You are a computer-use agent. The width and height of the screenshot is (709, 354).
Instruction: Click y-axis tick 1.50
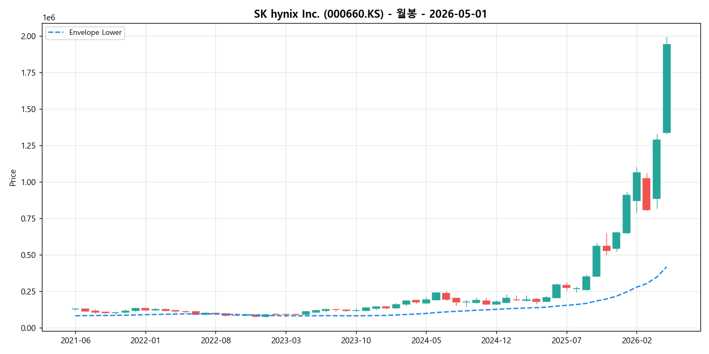pyautogui.click(x=29, y=109)
